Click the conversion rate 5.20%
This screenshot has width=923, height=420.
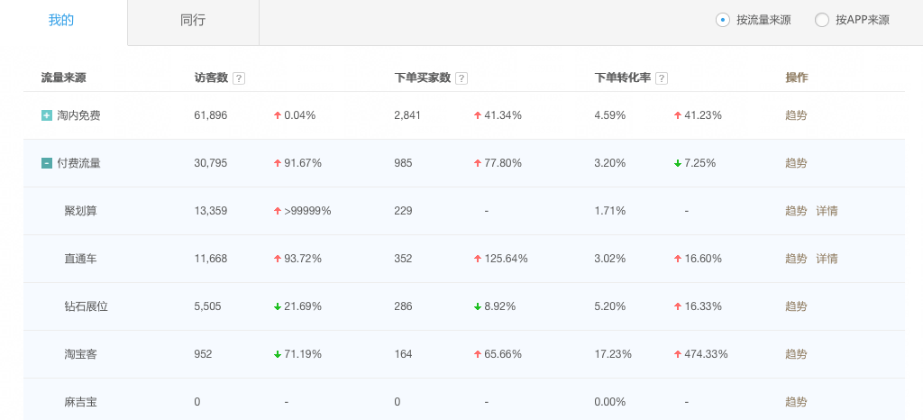click(610, 306)
